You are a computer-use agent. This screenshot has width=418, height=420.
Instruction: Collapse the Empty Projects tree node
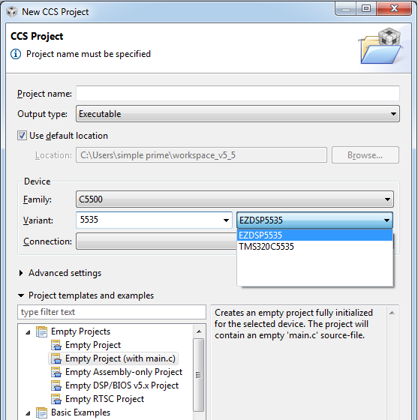pyautogui.click(x=28, y=332)
